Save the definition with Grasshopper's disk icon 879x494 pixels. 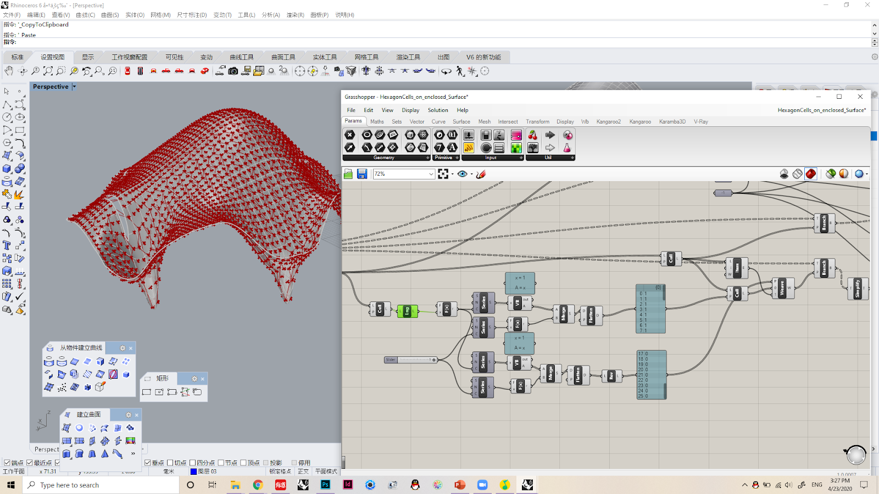click(x=361, y=173)
